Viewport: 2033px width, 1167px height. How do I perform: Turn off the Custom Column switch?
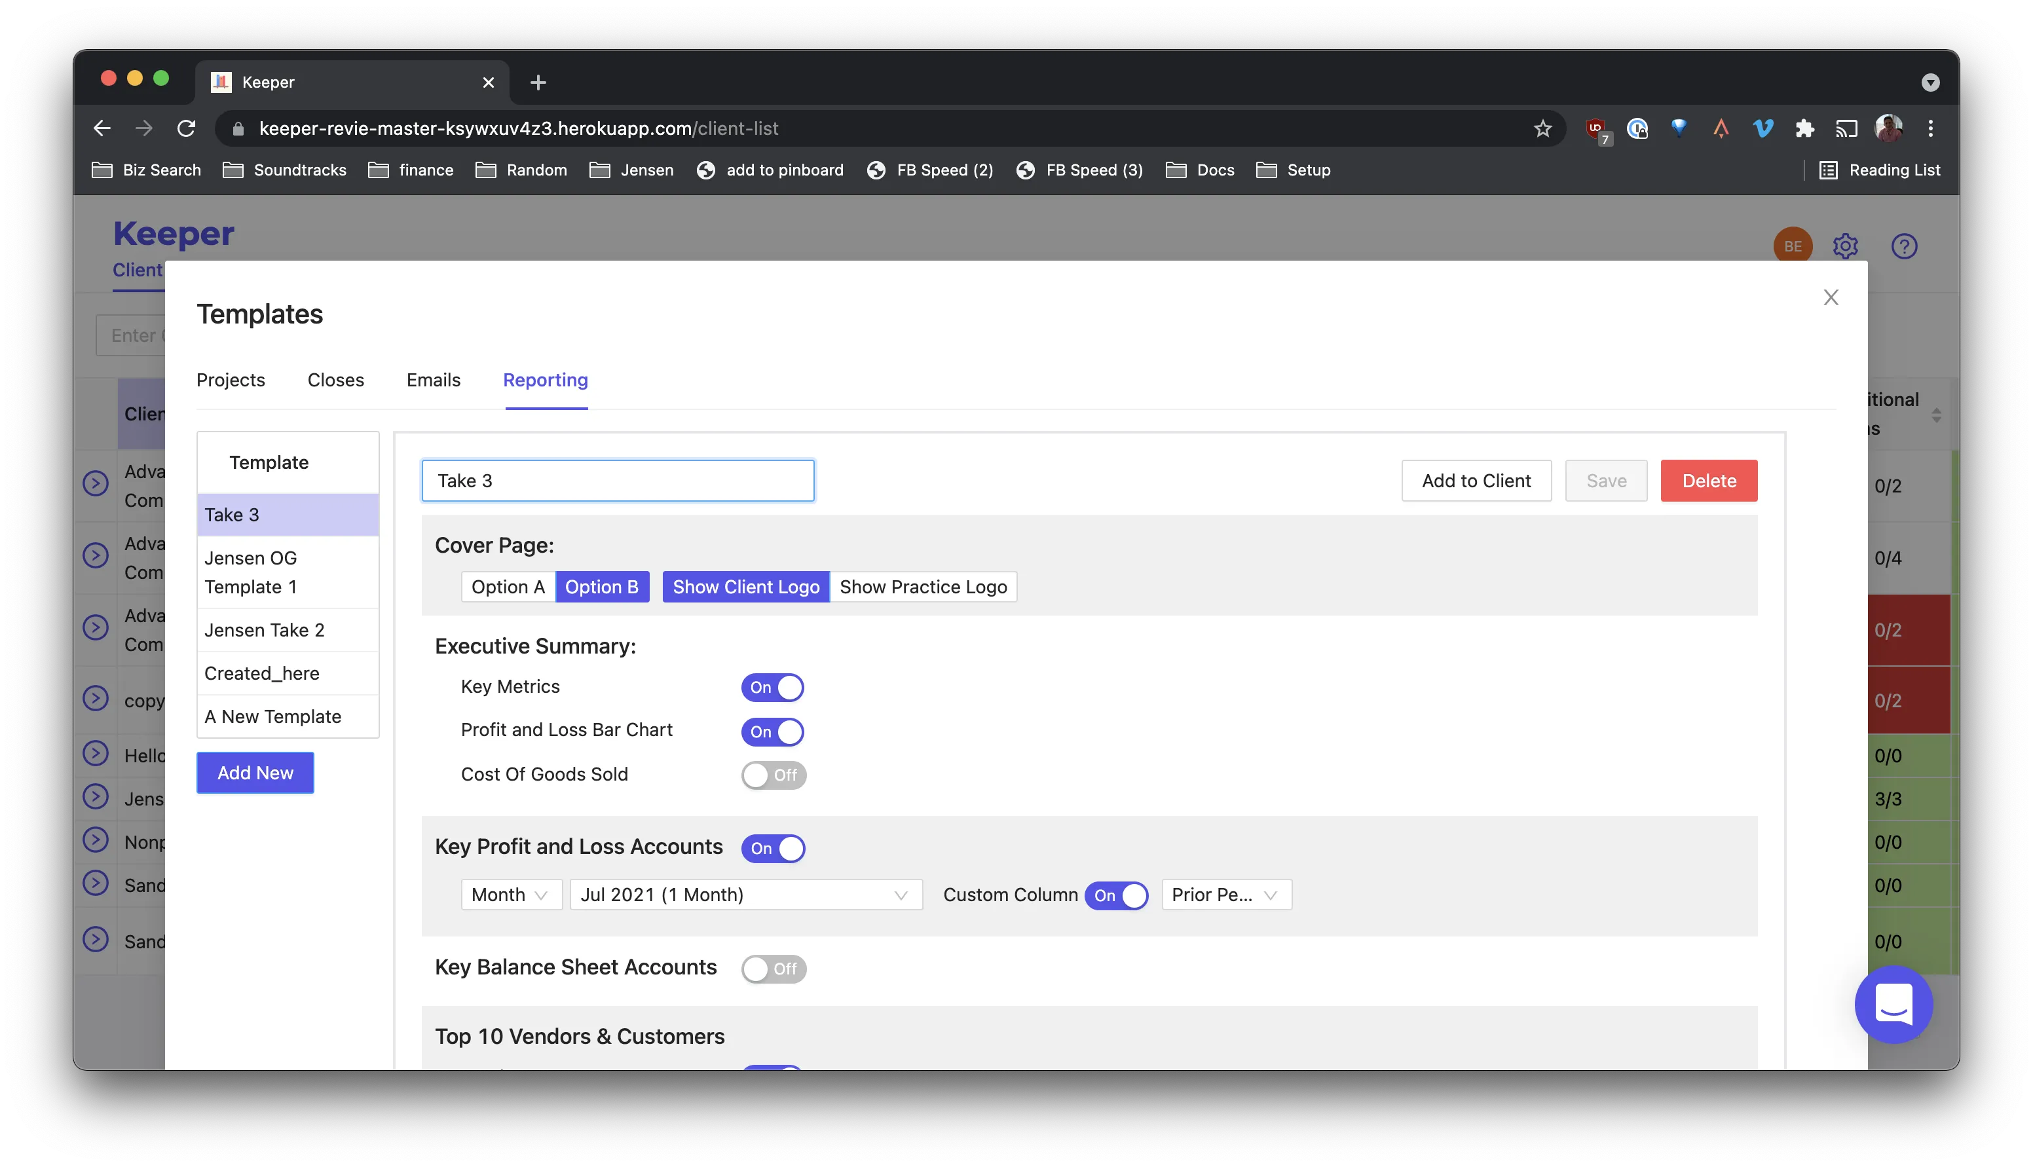click(1116, 895)
